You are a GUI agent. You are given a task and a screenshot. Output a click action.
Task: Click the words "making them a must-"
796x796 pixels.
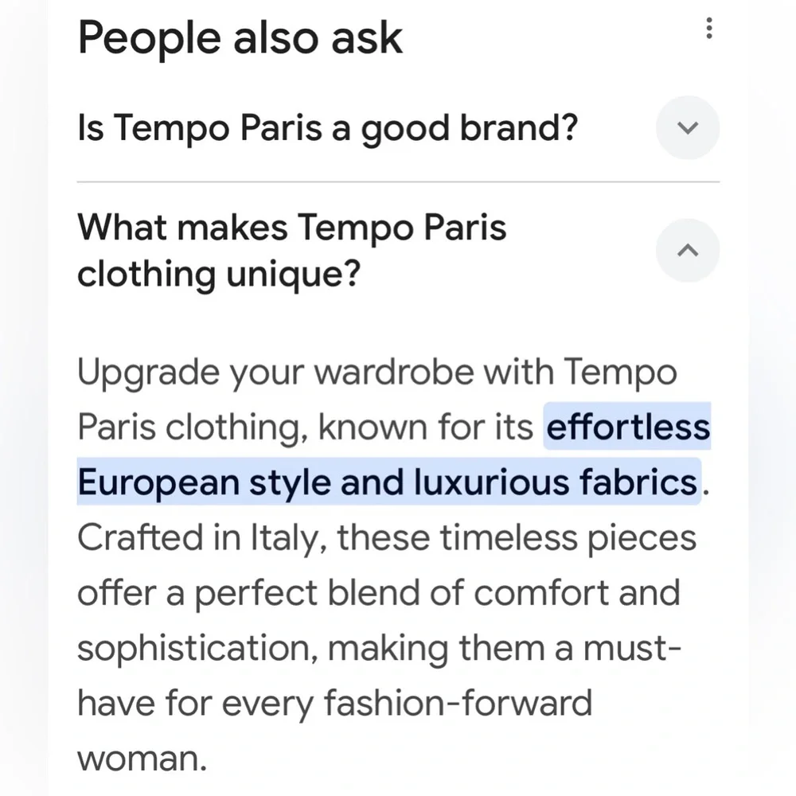(x=505, y=649)
